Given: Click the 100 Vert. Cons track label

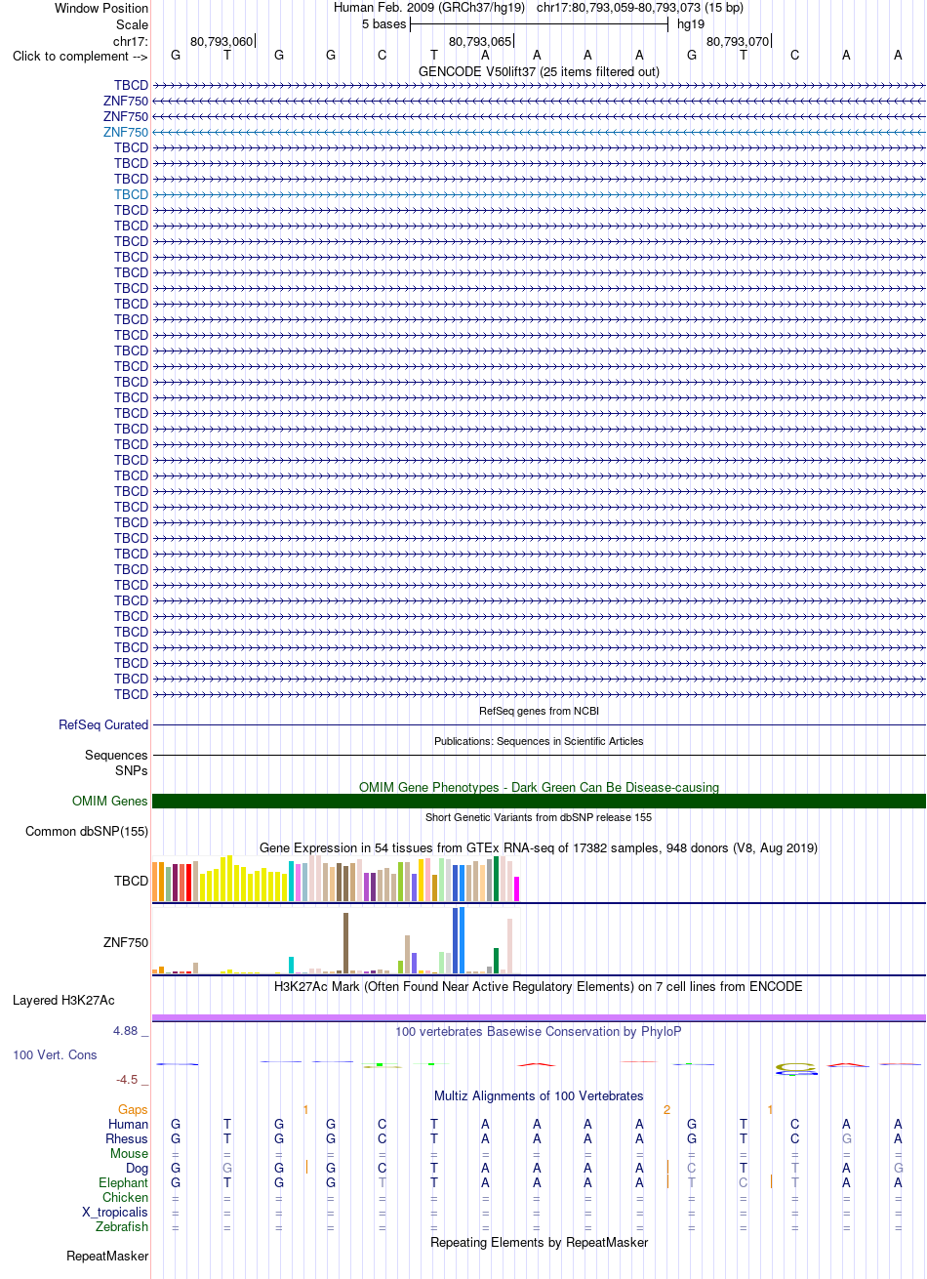Looking at the screenshot, I should point(55,1055).
